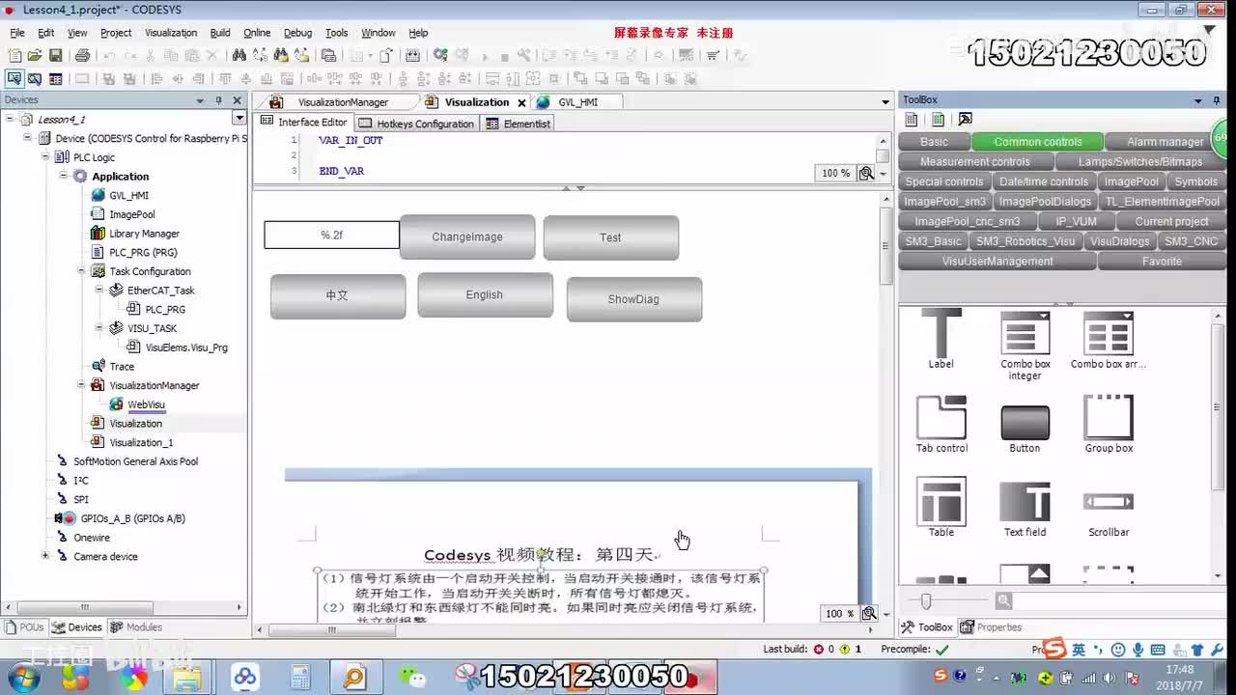Collapse the Application tree node
The width and height of the screenshot is (1236, 695).
click(64, 176)
